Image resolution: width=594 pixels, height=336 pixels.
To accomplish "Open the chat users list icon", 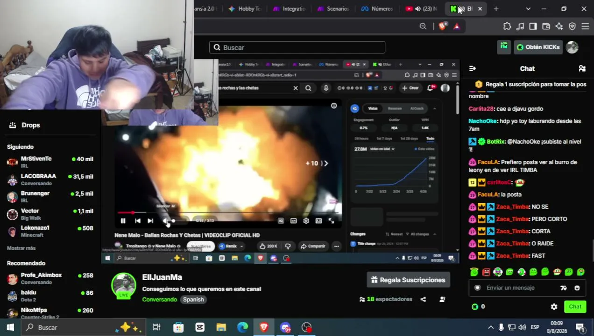I will (x=582, y=69).
